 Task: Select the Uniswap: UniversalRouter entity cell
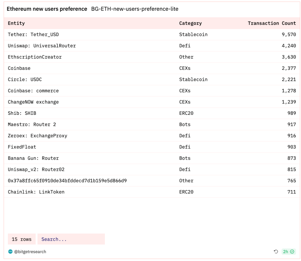coord(42,46)
